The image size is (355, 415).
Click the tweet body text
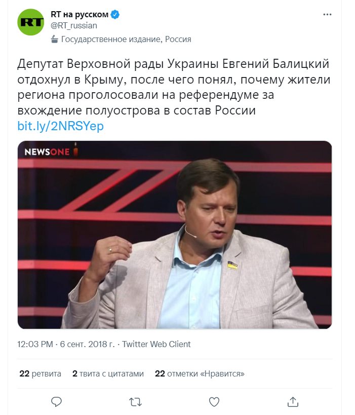point(172,87)
